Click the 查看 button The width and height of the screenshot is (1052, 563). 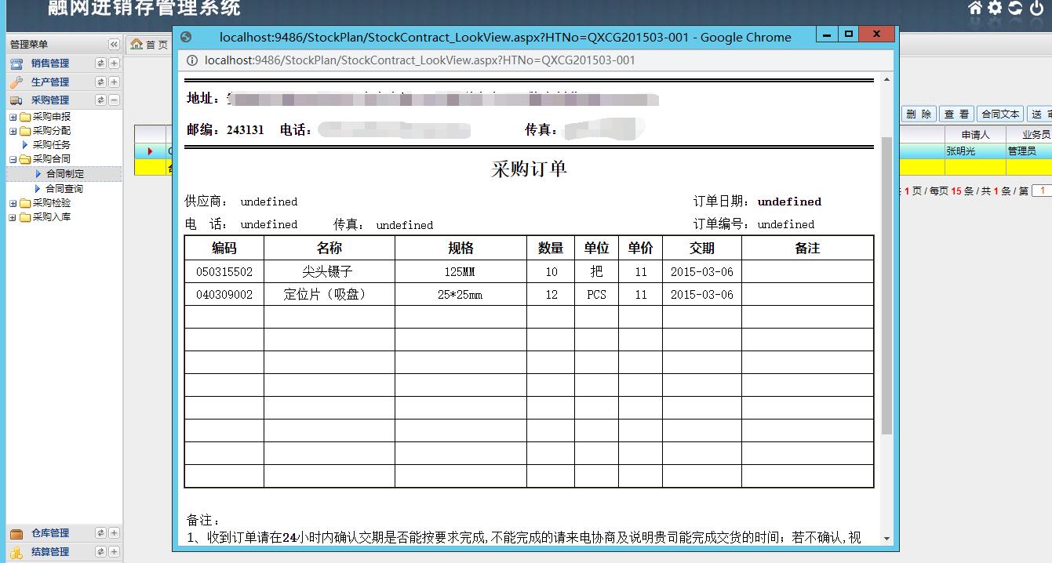point(956,114)
